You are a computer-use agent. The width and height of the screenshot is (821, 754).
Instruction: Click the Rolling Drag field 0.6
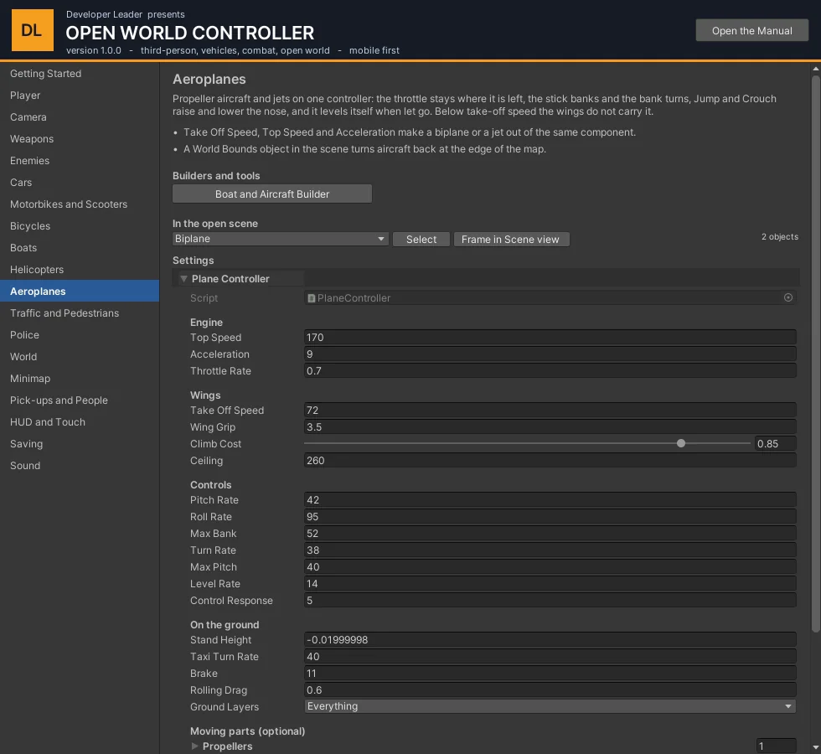[550, 690]
